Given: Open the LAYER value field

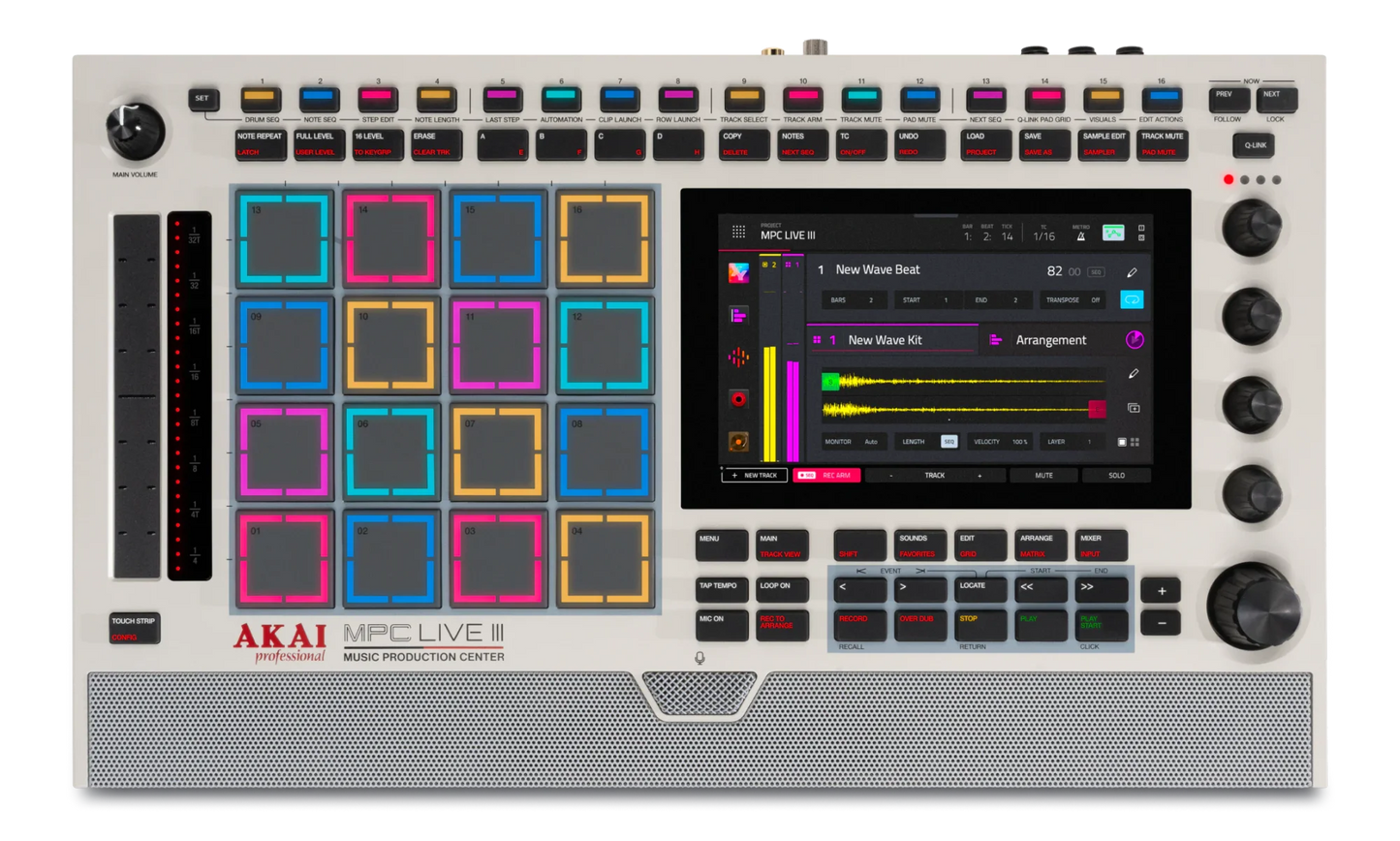Looking at the screenshot, I should (x=1073, y=442).
